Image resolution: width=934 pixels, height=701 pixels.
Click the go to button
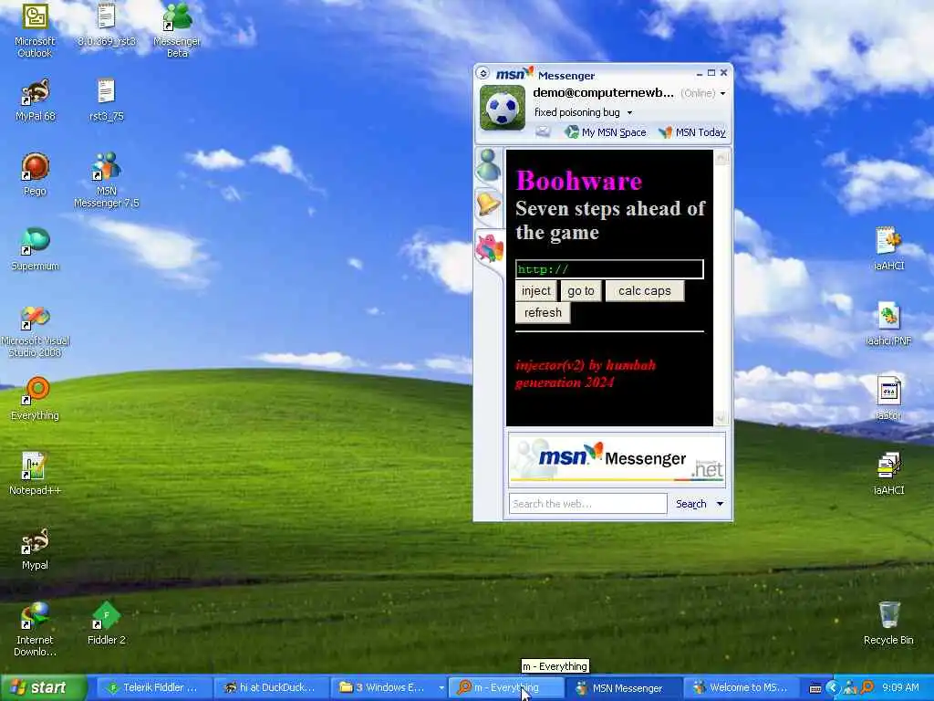[x=581, y=291]
